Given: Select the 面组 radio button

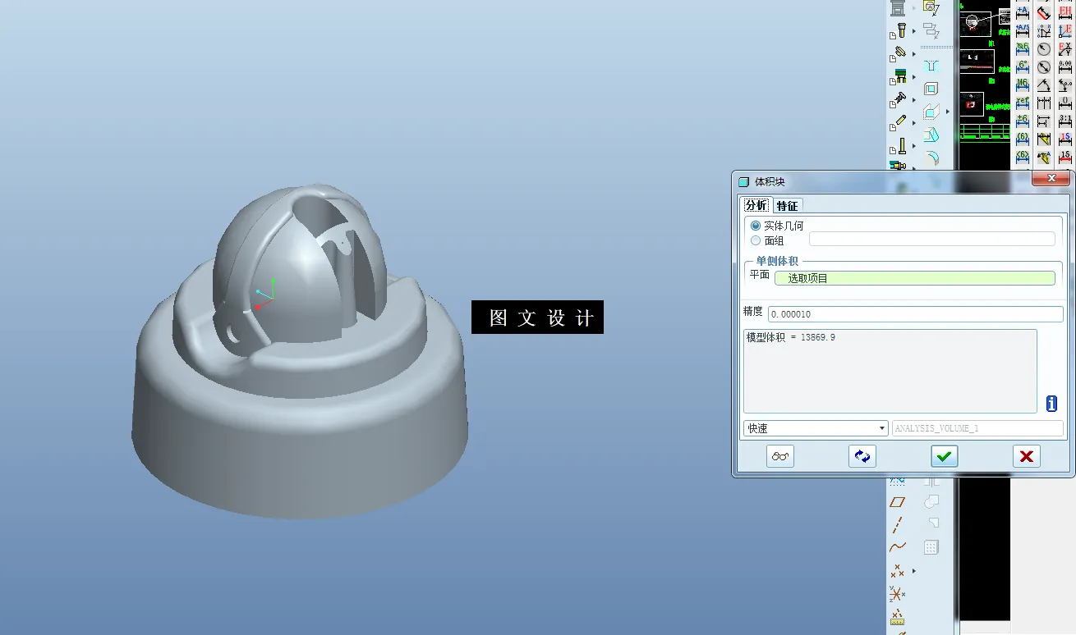Looking at the screenshot, I should [756, 240].
